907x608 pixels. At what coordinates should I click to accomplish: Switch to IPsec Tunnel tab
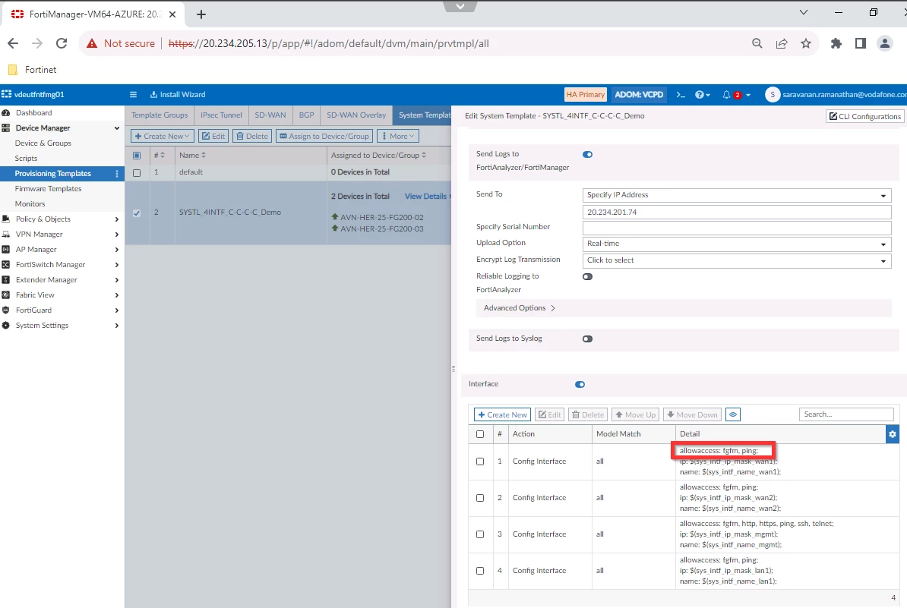(222, 115)
